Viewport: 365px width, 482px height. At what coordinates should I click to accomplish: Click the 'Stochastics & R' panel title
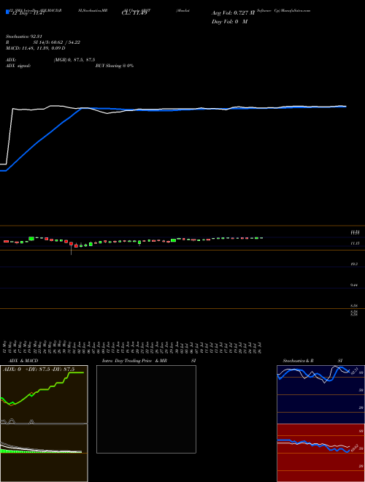[298, 361]
